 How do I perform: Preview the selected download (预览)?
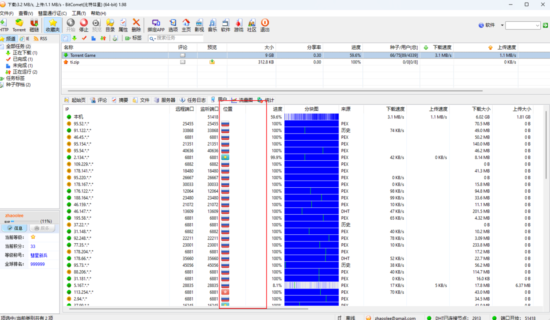[97, 25]
